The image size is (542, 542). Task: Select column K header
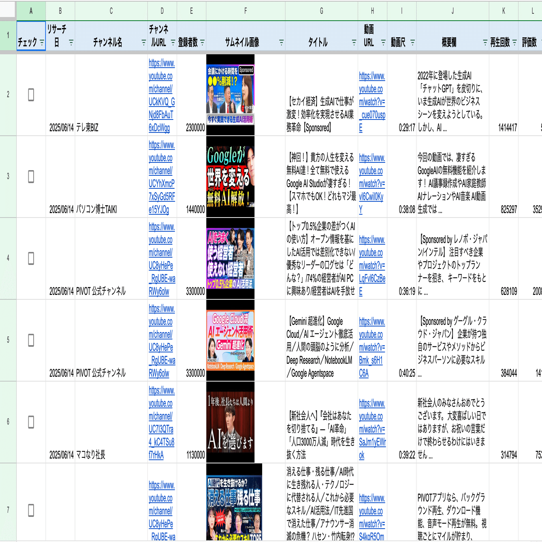point(504,11)
